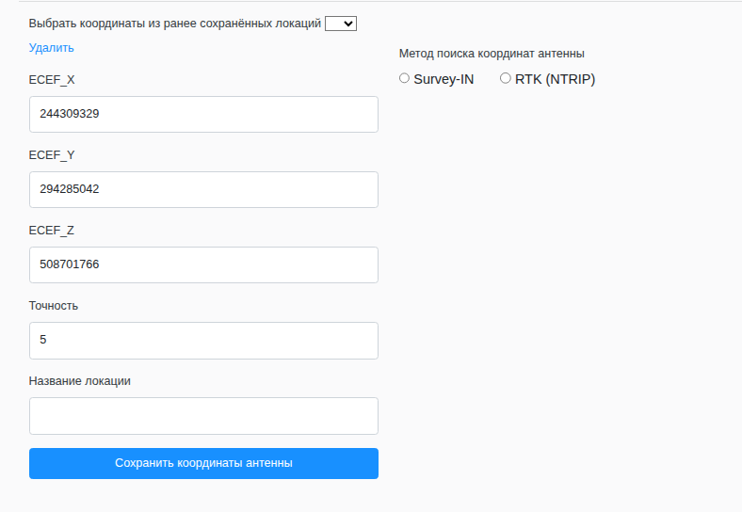This screenshot has height=512, width=742.
Task: Click into the ECEF_Y coordinate field
Action: 203,189
